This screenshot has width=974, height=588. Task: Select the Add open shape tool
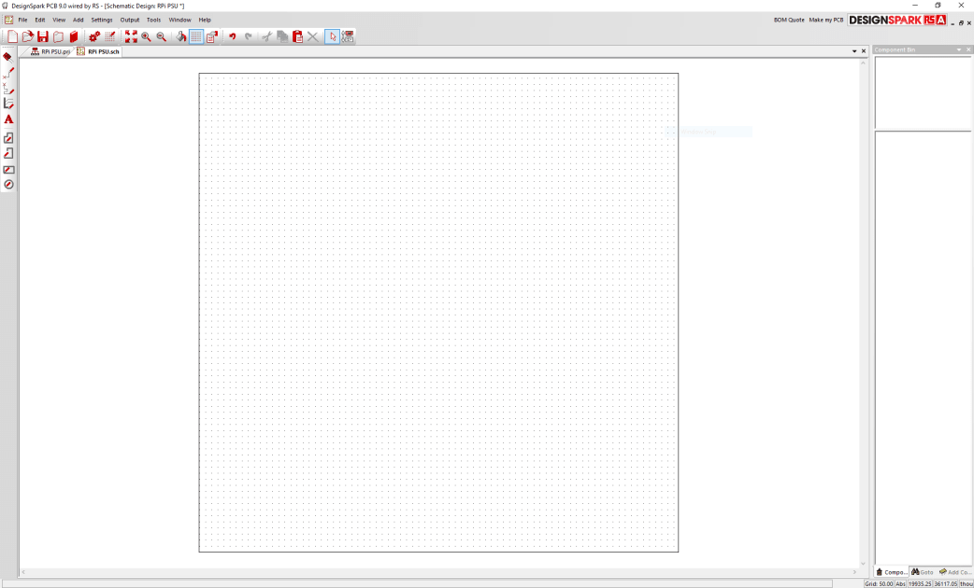pyautogui.click(x=8, y=153)
